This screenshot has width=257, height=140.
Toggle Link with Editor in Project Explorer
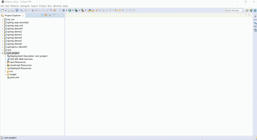[46, 15]
